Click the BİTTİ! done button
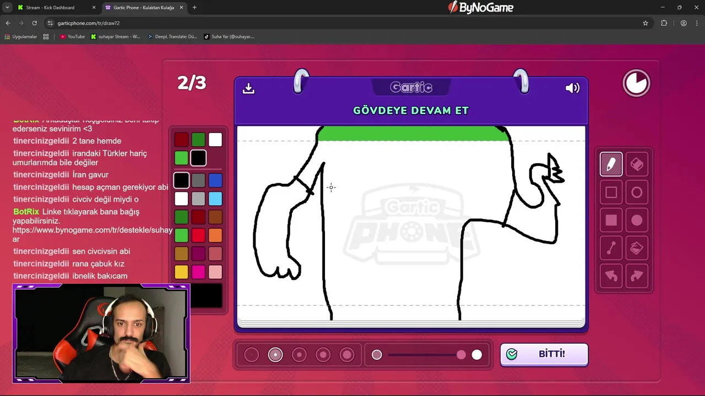 point(544,354)
